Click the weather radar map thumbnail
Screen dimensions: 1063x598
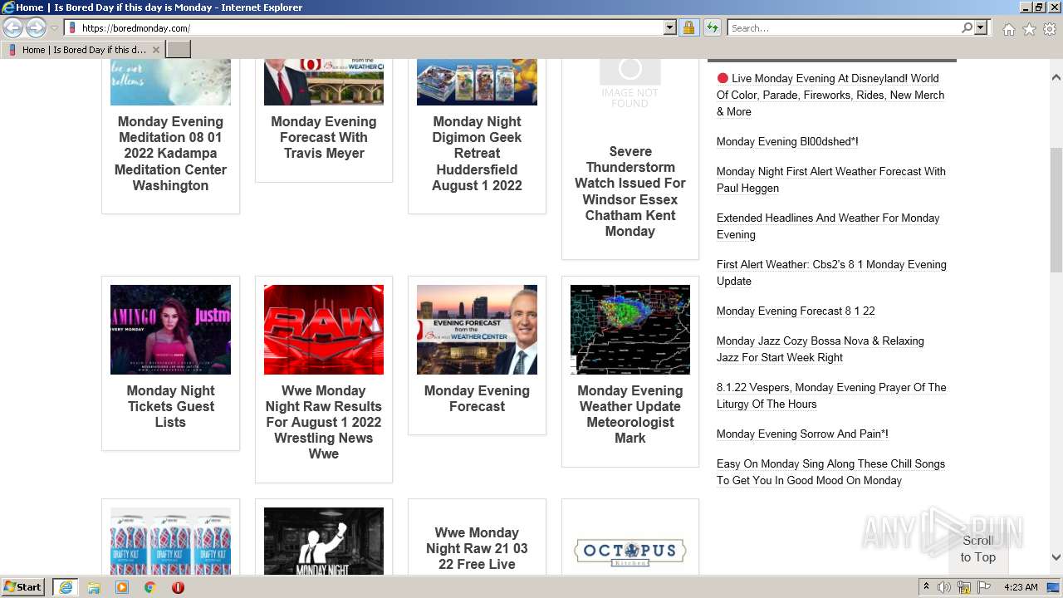pyautogui.click(x=630, y=330)
